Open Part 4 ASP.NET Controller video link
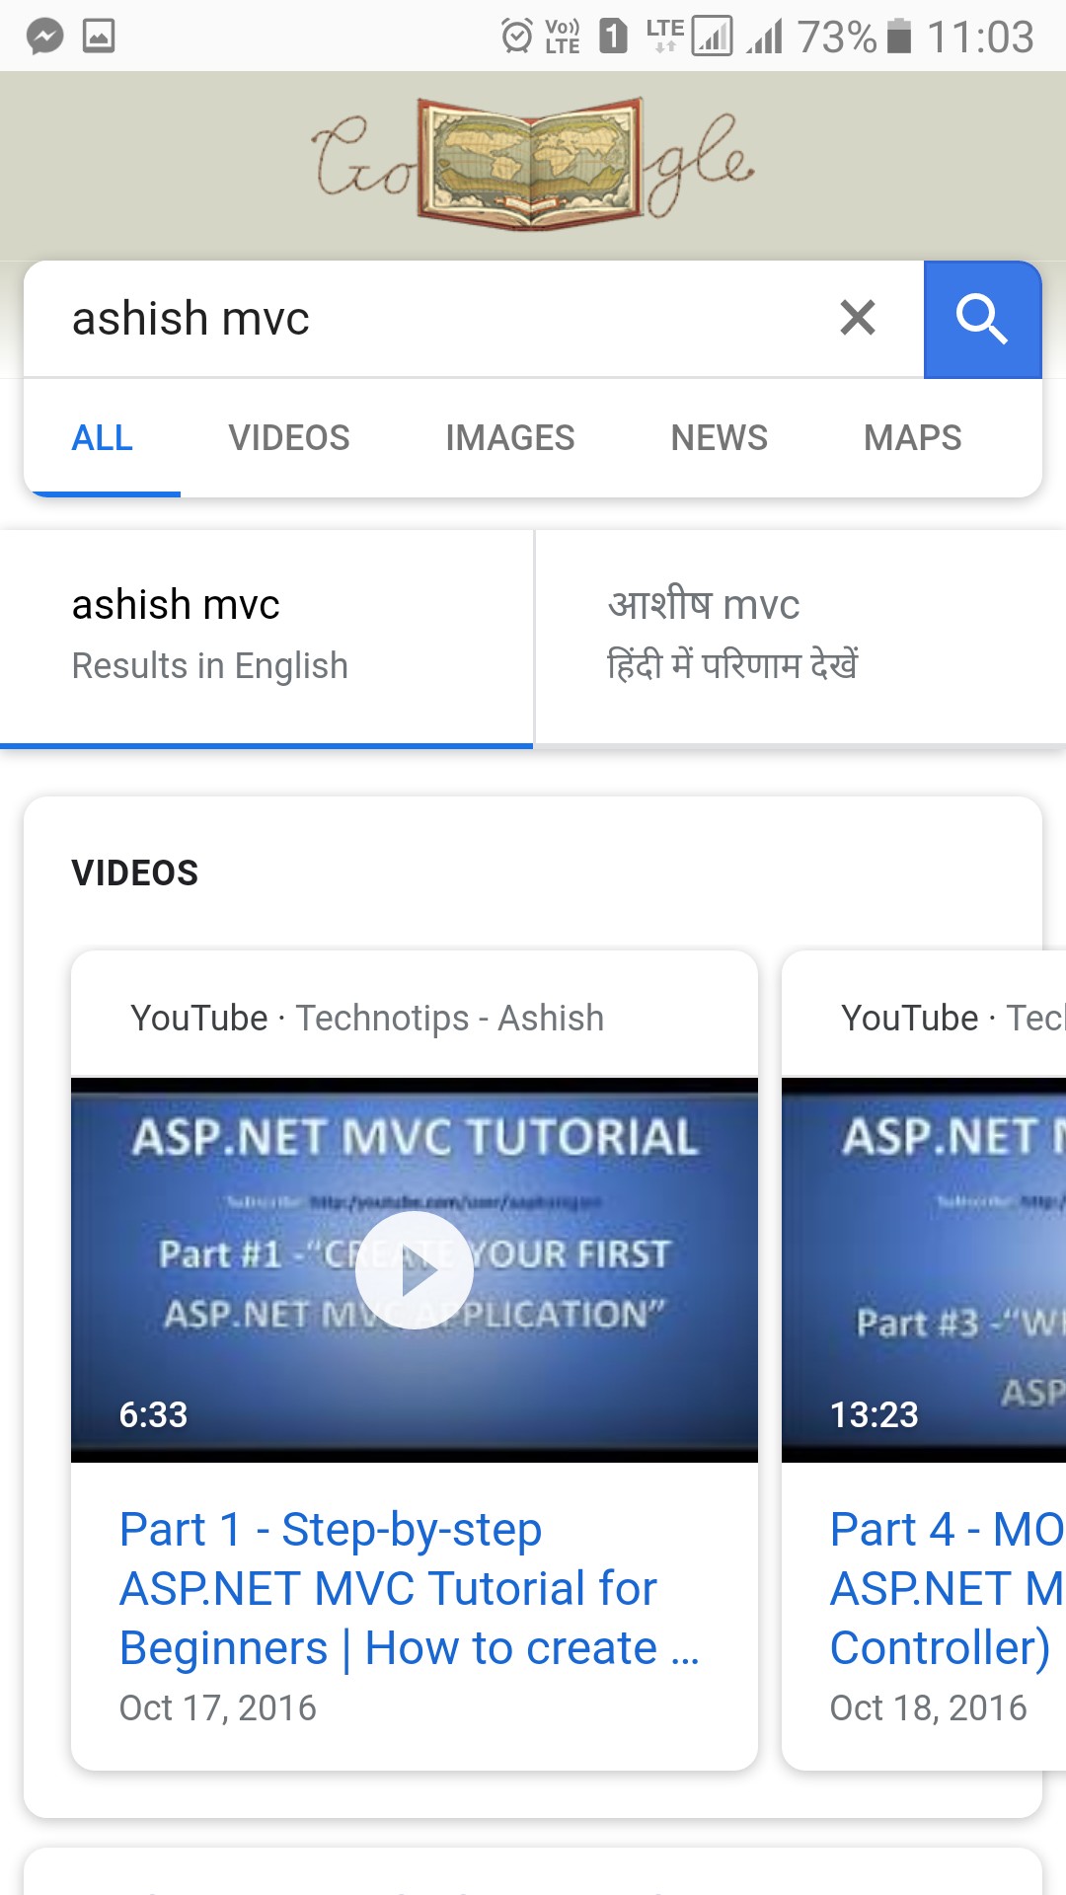 (948, 1589)
